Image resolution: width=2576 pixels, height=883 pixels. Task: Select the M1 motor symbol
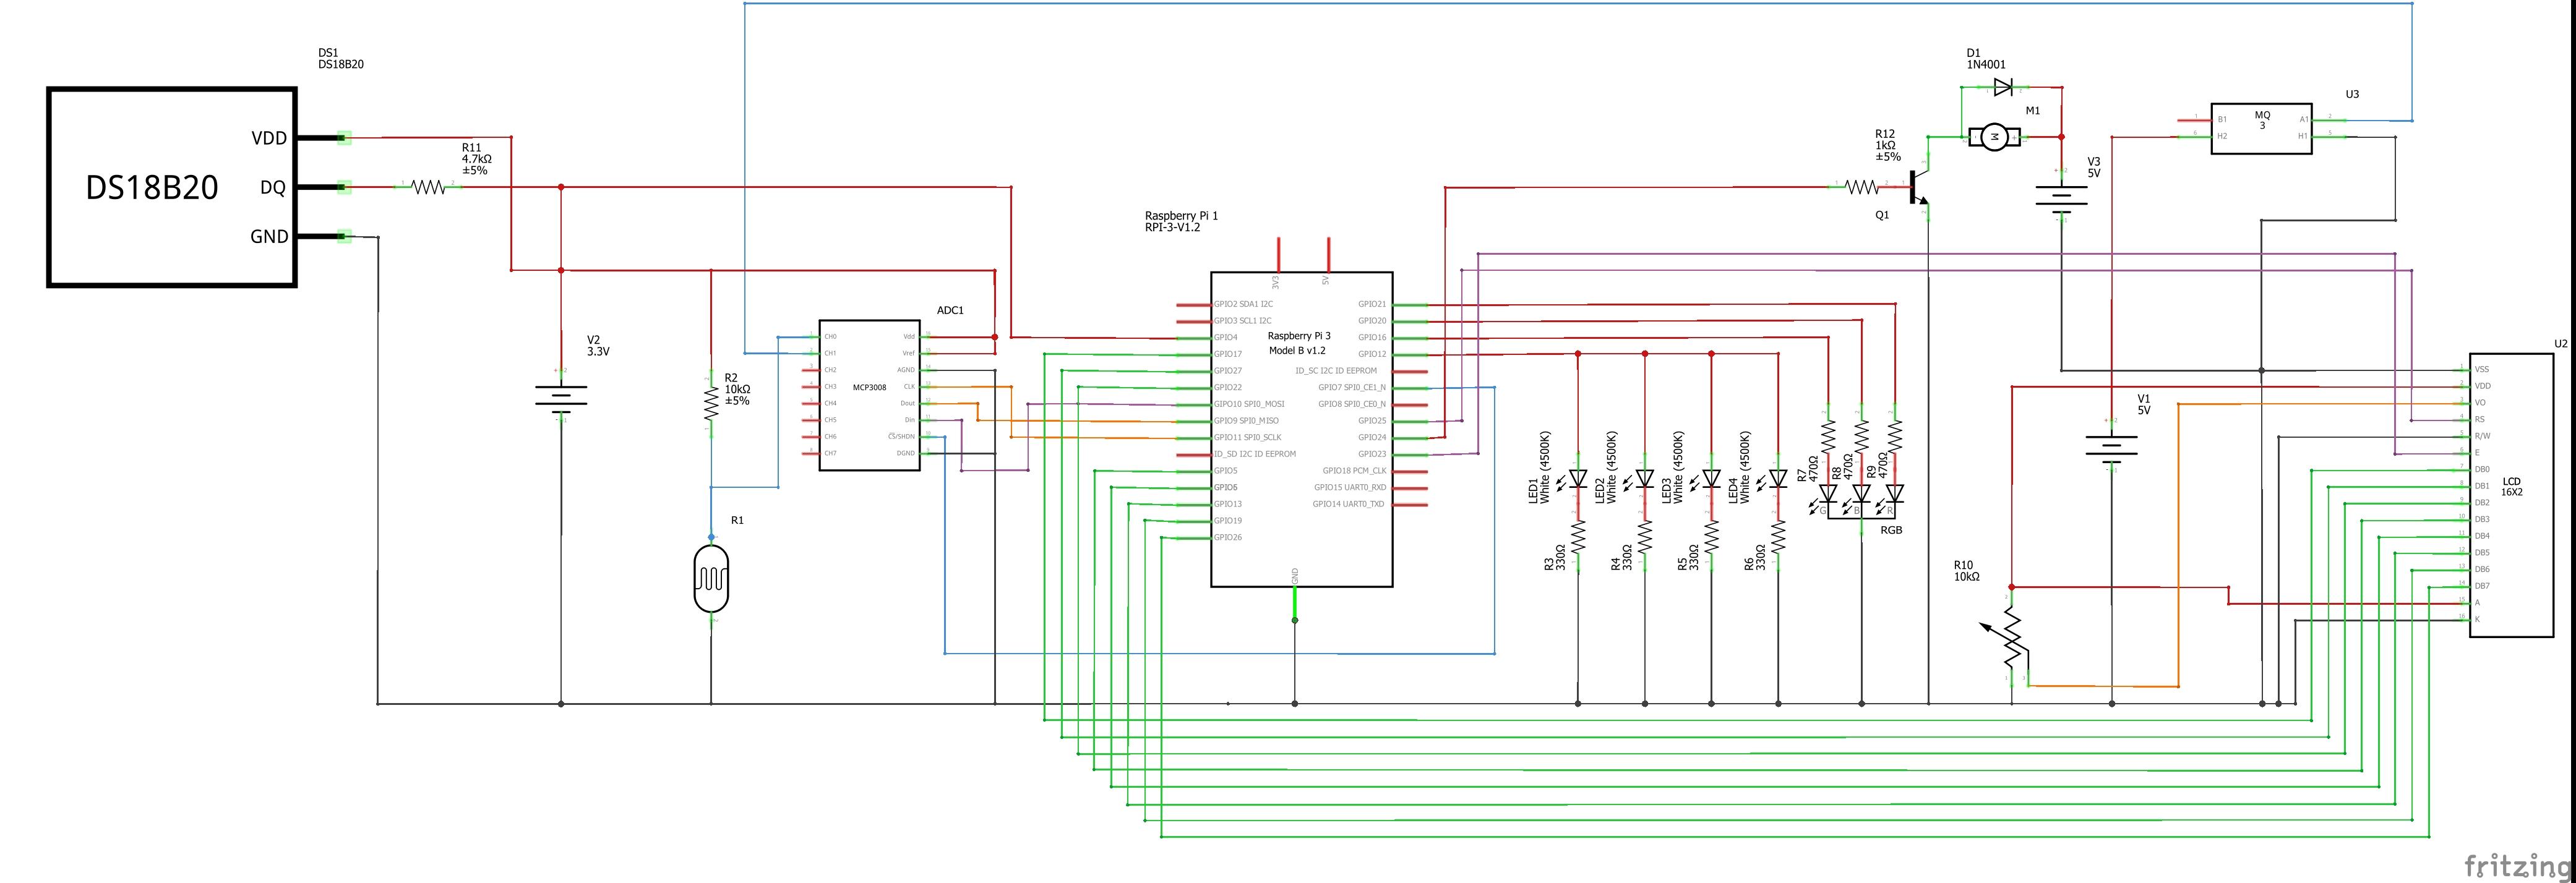[x=1994, y=137]
